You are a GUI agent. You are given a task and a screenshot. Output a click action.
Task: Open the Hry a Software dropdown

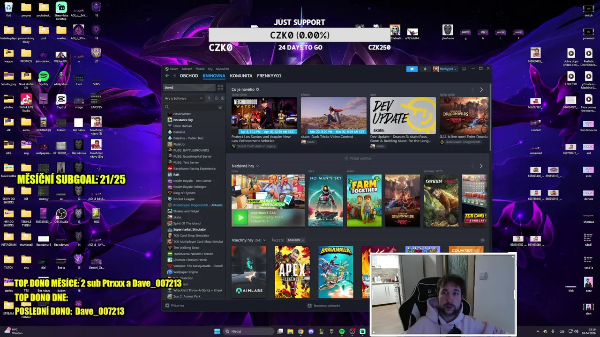183,98
